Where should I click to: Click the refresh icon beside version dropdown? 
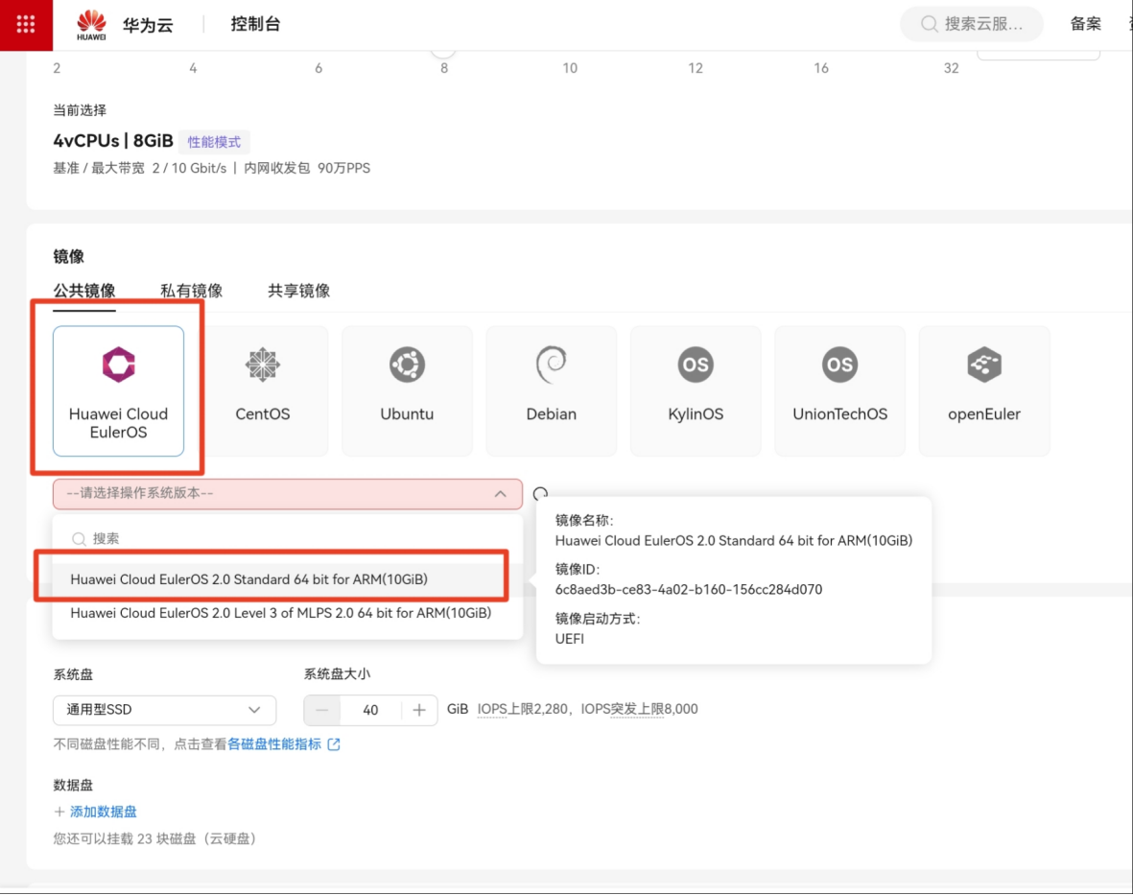click(x=540, y=494)
